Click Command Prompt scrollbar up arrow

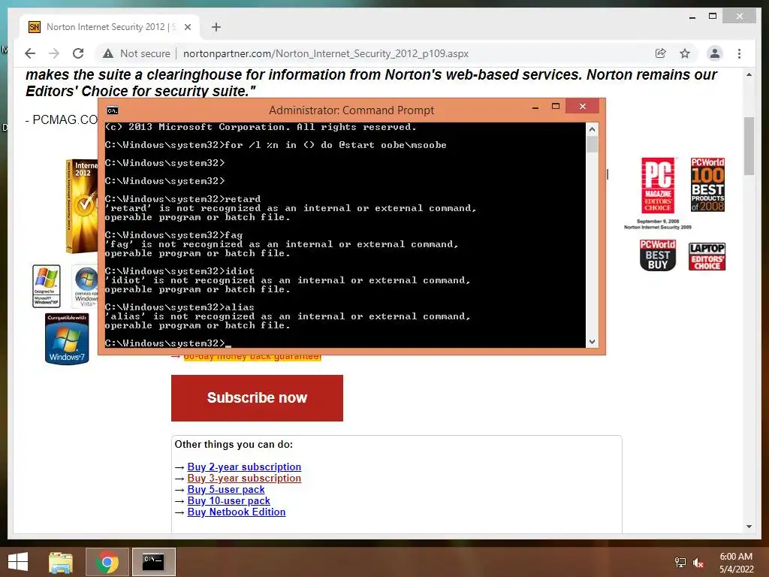click(592, 129)
